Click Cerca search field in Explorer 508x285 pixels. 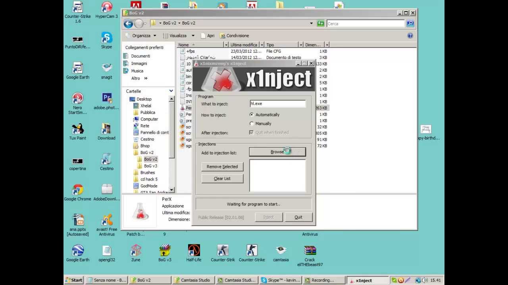pos(366,23)
